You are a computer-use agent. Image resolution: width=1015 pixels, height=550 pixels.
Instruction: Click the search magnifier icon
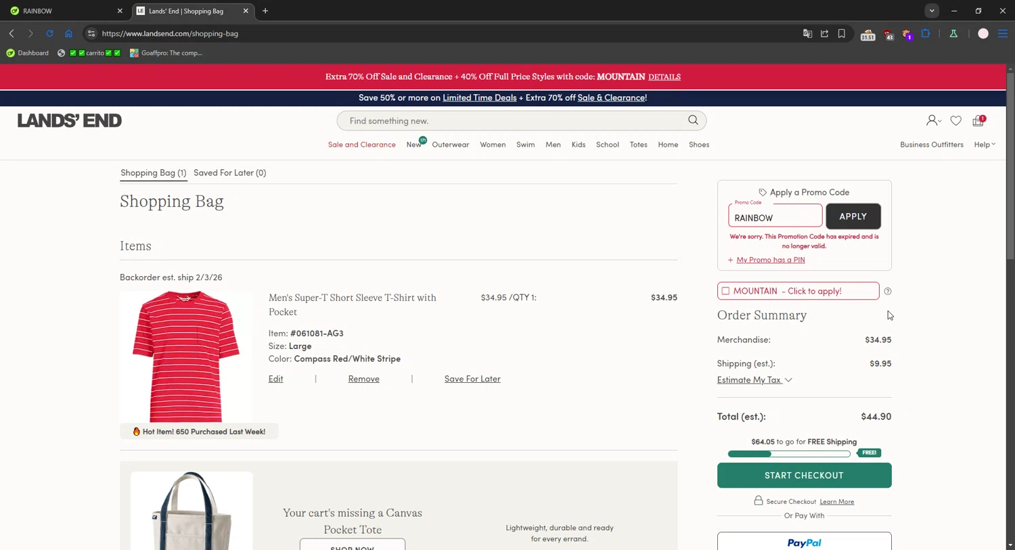click(x=693, y=120)
